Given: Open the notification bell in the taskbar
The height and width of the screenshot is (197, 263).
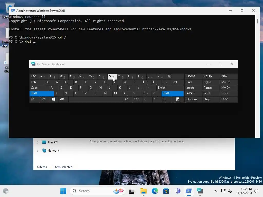Looking at the screenshot, I should pos(256,191).
